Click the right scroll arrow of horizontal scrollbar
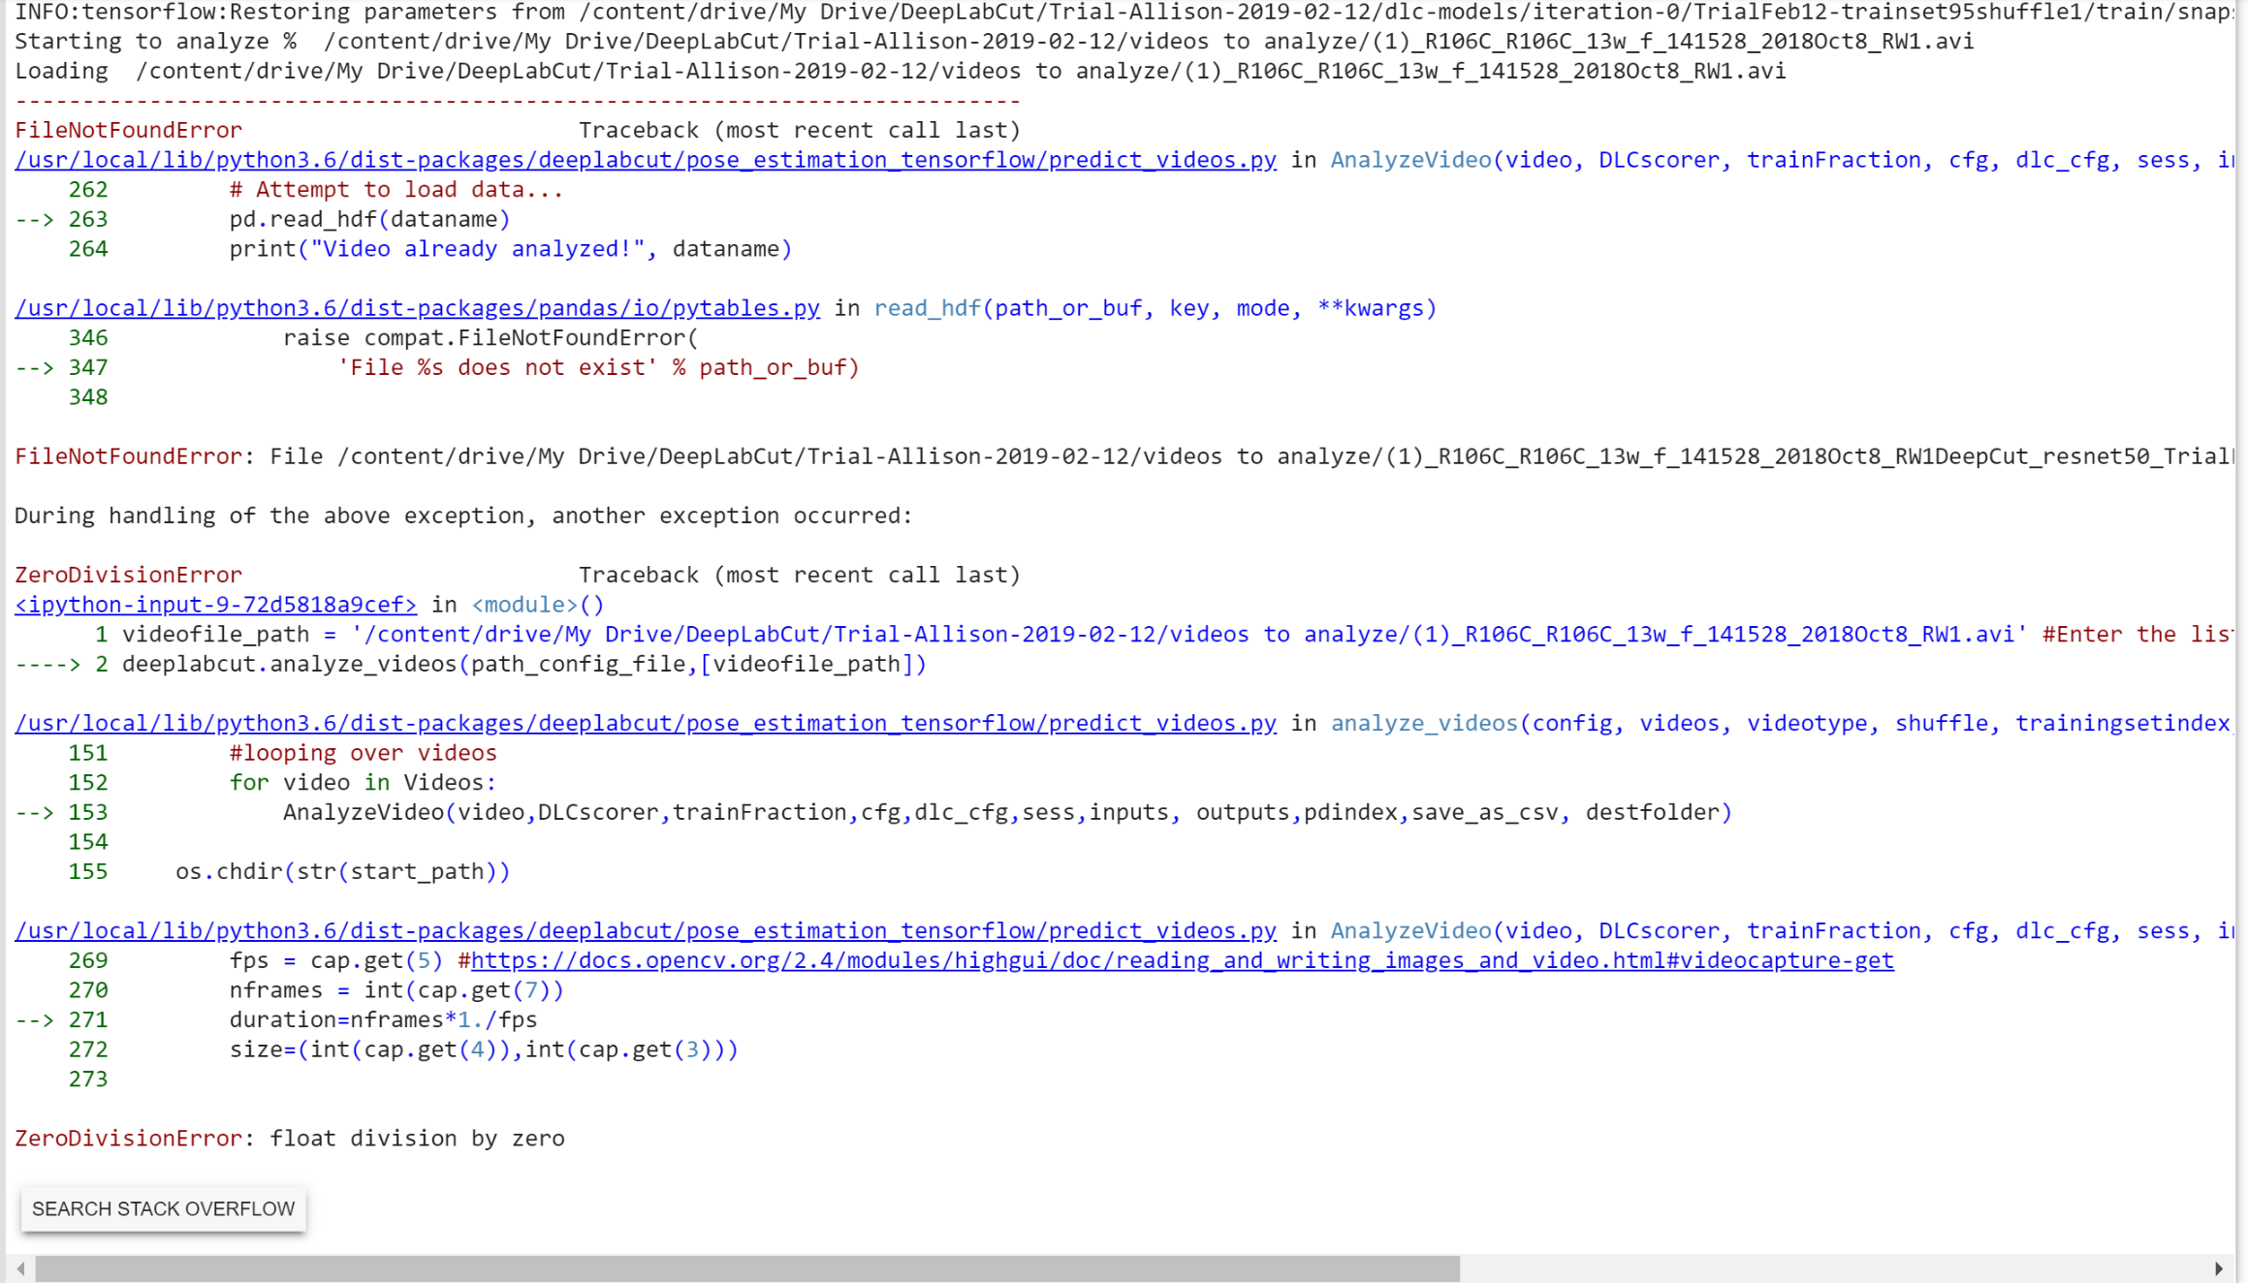Viewport: 2248px width, 1283px height. [2219, 1268]
